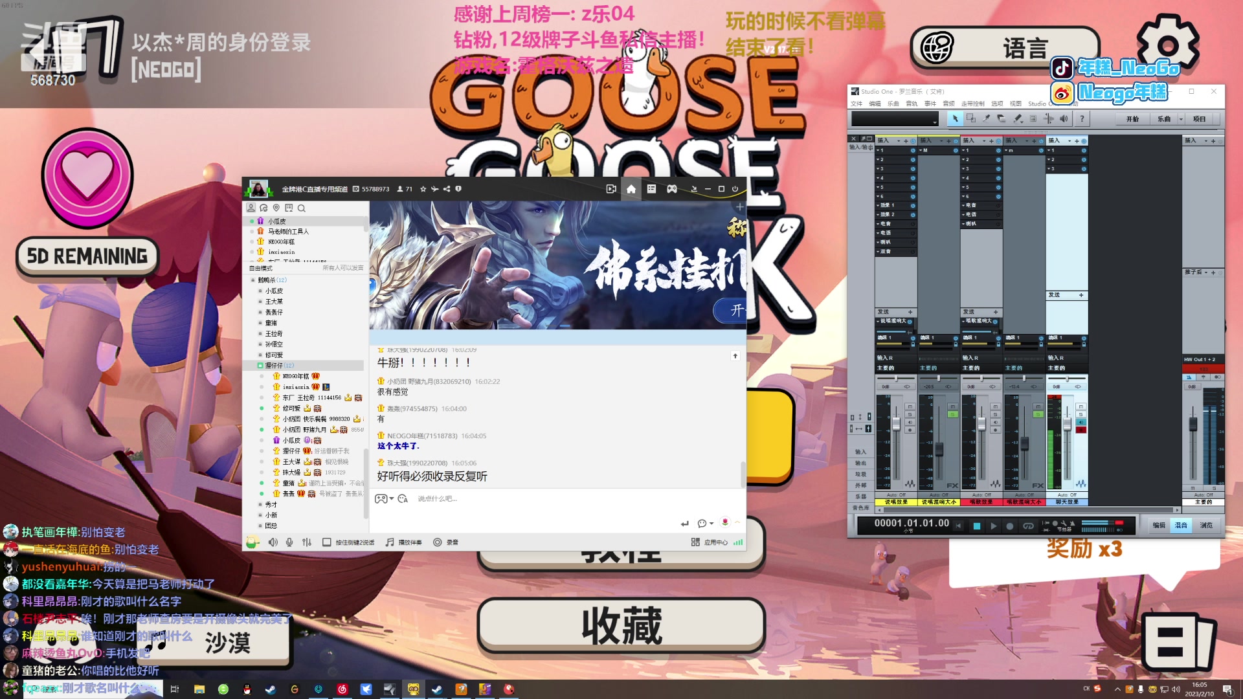Screen dimensions: 1243x699
Task: Return to zero in Studio One transport
Action: 959,526
